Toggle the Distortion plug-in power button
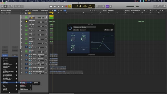 pos(70,28)
